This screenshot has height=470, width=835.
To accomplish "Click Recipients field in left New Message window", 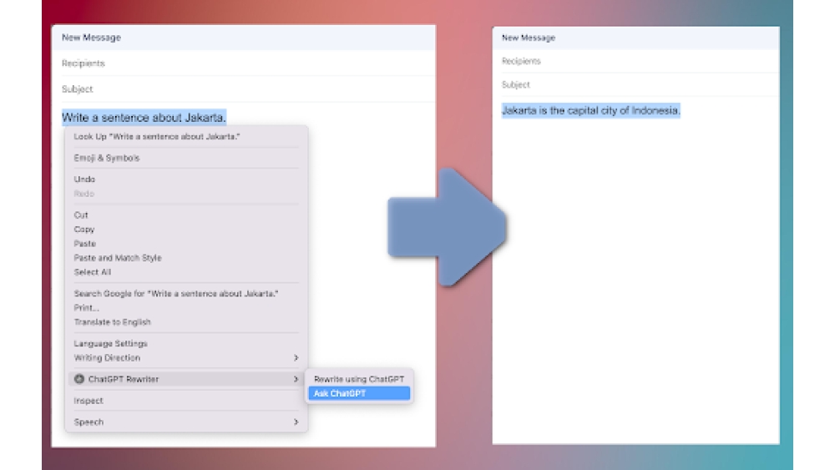I will 244,63.
